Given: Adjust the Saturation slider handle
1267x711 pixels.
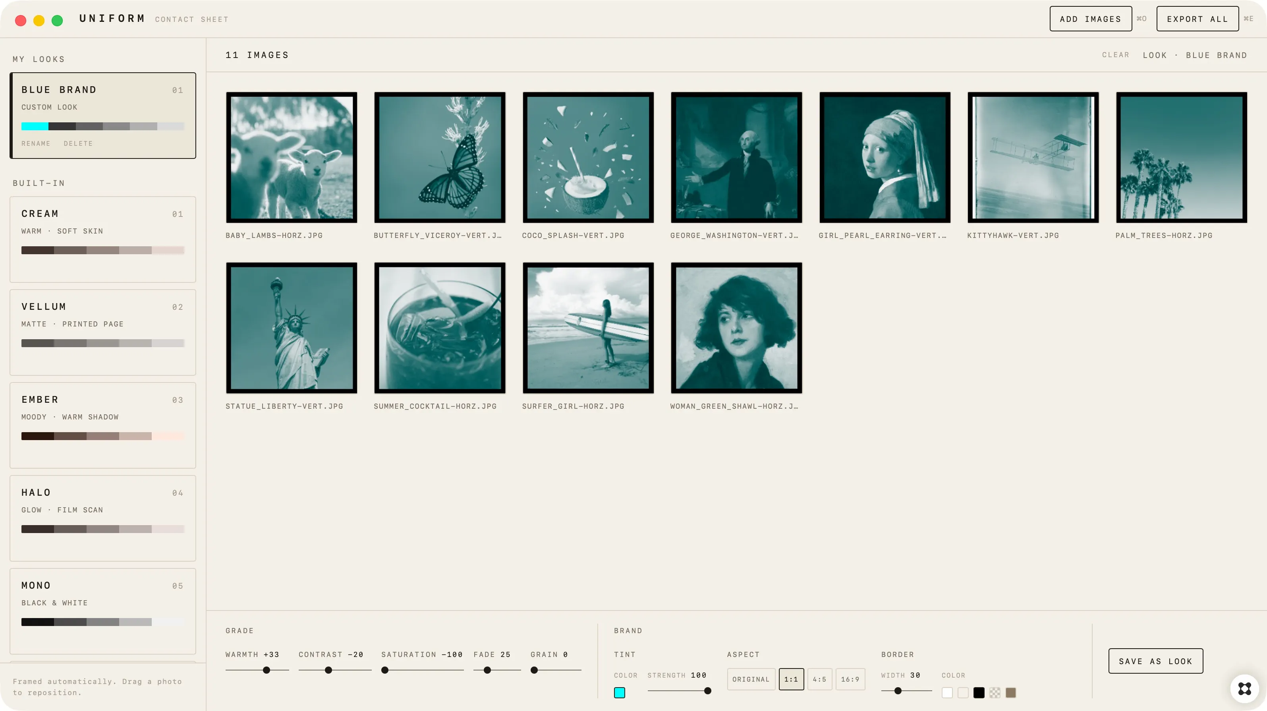Looking at the screenshot, I should pos(385,670).
